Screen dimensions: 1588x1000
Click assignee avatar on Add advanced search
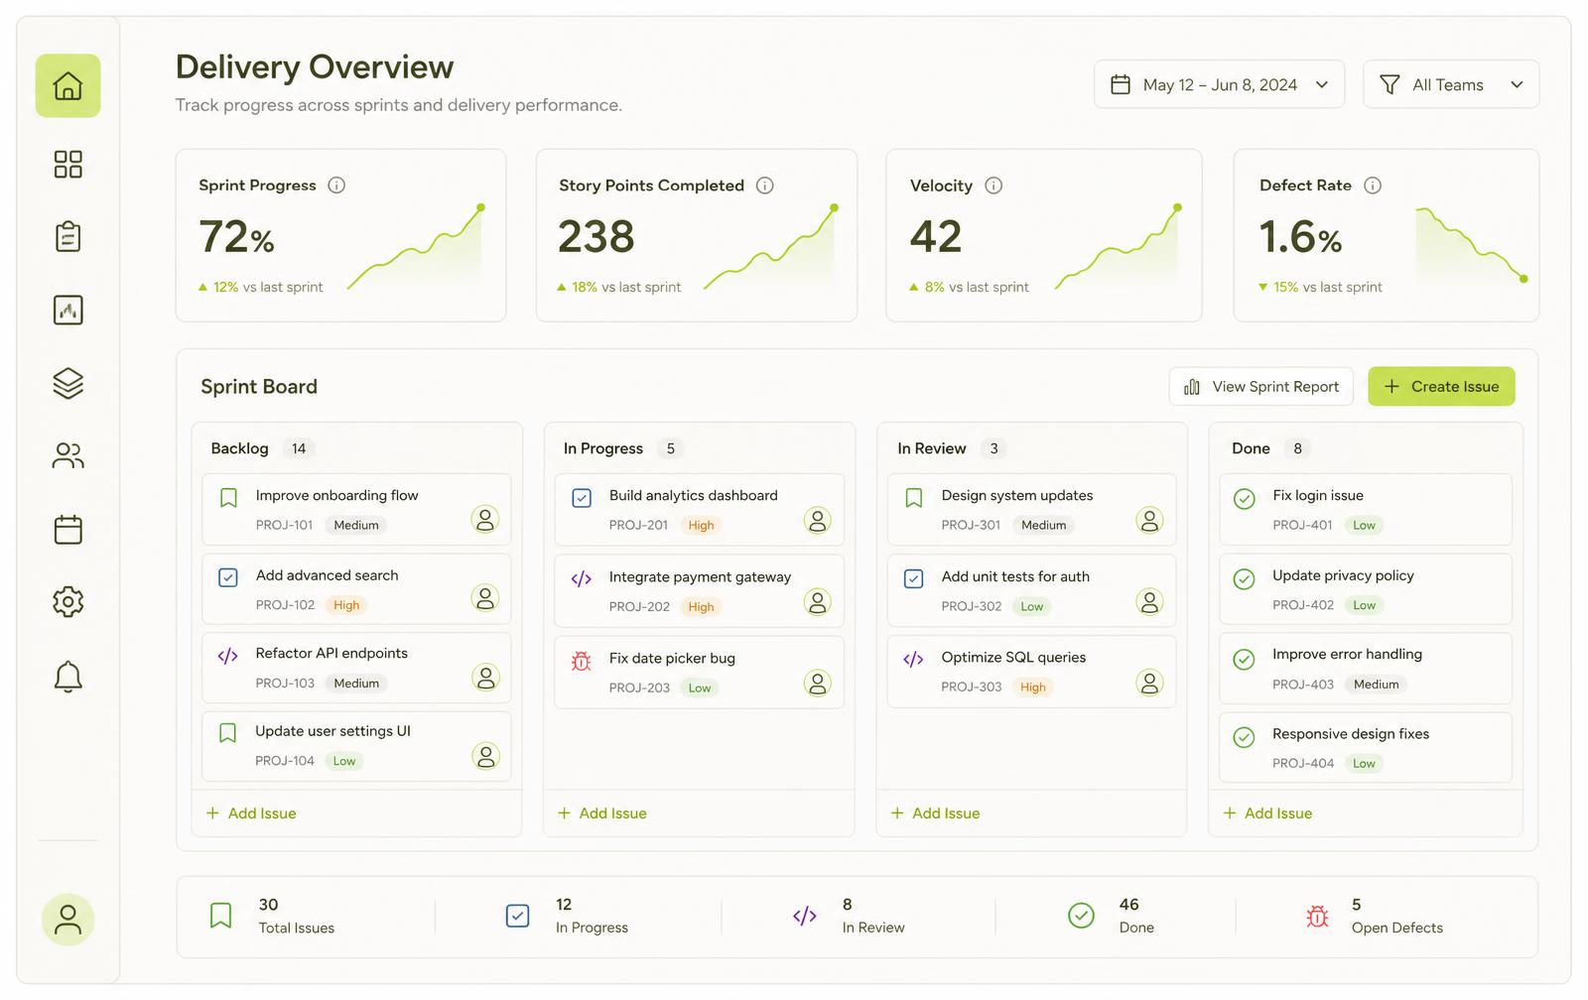pyautogui.click(x=485, y=598)
